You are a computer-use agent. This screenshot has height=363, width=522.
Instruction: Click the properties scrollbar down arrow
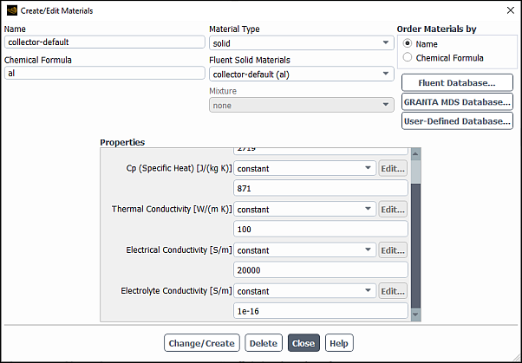coord(414,314)
